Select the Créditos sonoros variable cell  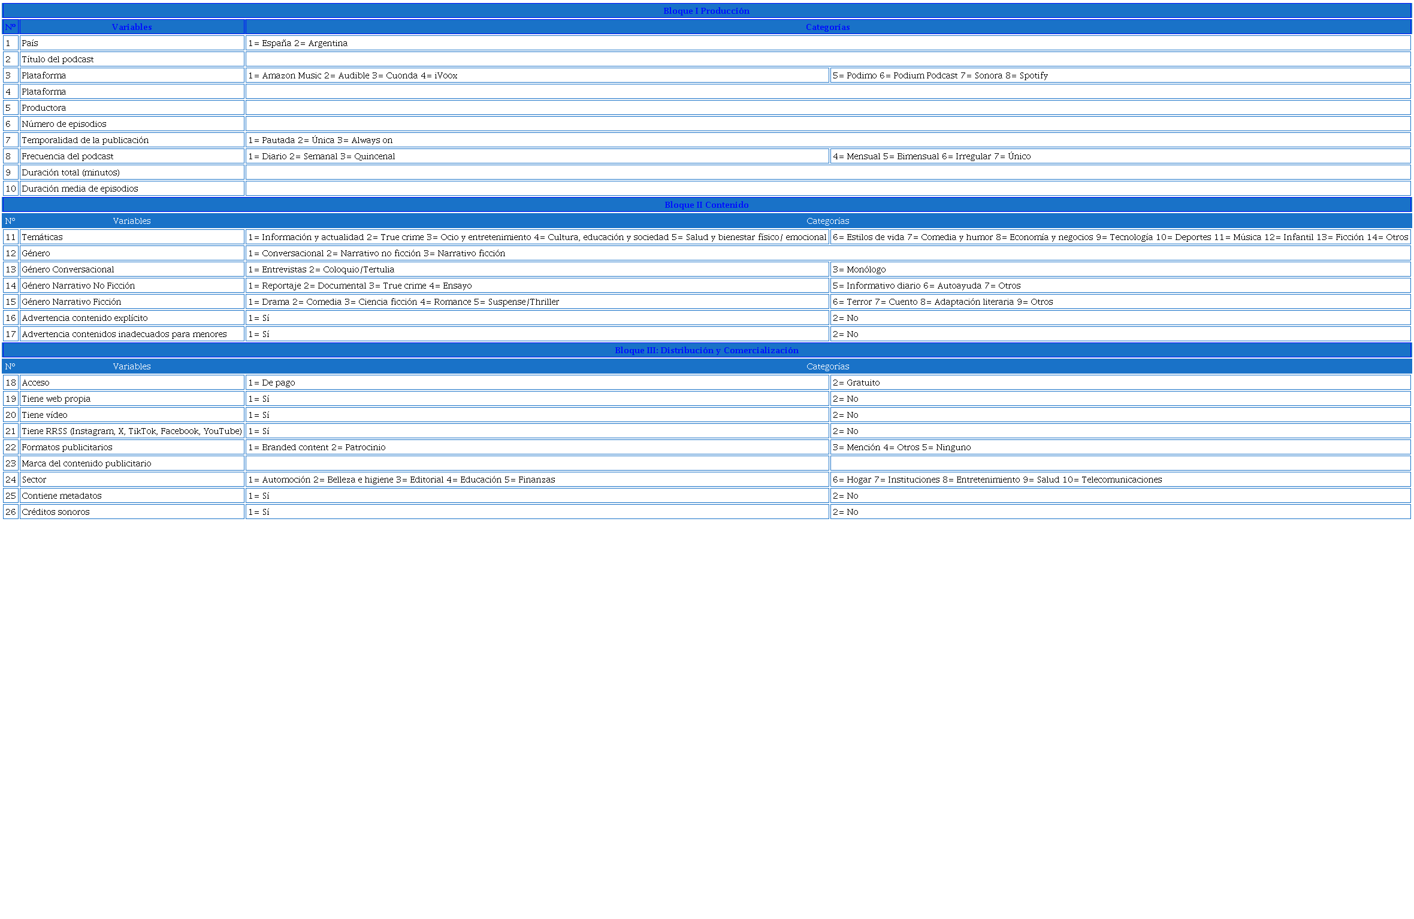coord(131,512)
